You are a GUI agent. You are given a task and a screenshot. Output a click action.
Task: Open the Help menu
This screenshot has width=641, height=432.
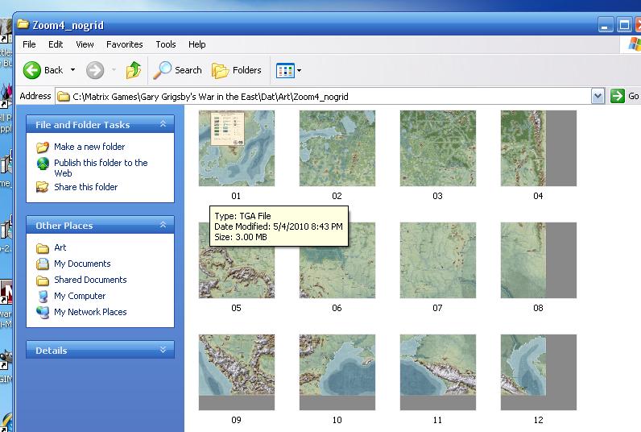(196, 44)
